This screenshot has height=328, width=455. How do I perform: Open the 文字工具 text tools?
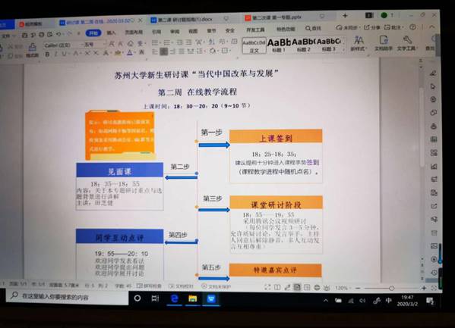[x=407, y=43]
